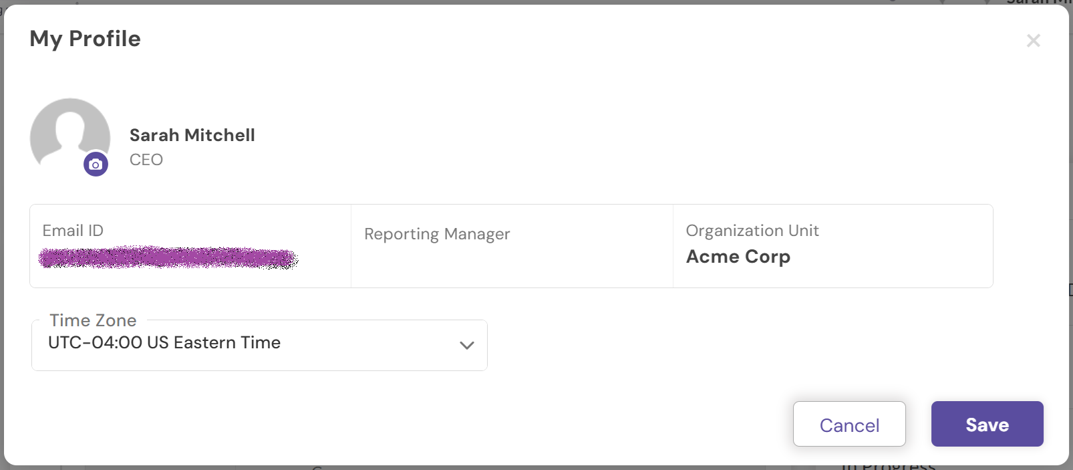The image size is (1073, 470).
Task: Click the Cancel button
Action: pos(849,424)
